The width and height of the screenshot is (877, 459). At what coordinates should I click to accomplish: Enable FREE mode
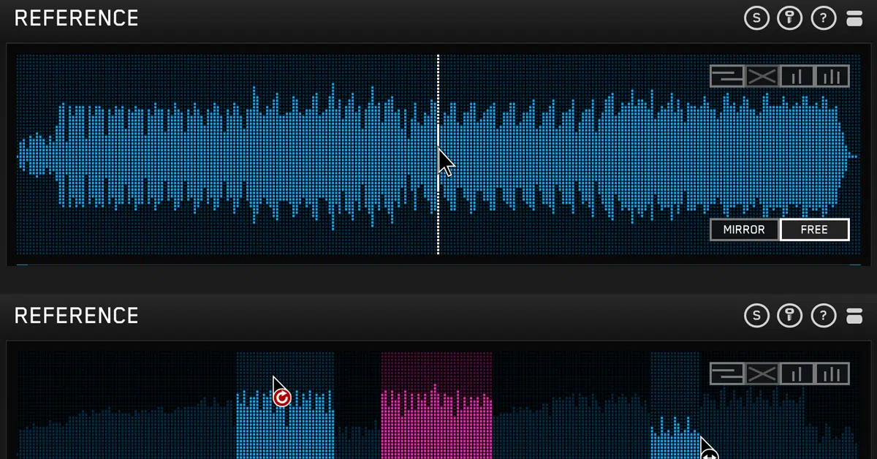pyautogui.click(x=814, y=229)
